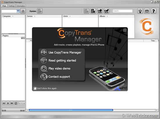Click the Search input field
This screenshot has height=119, width=160.
122,11
